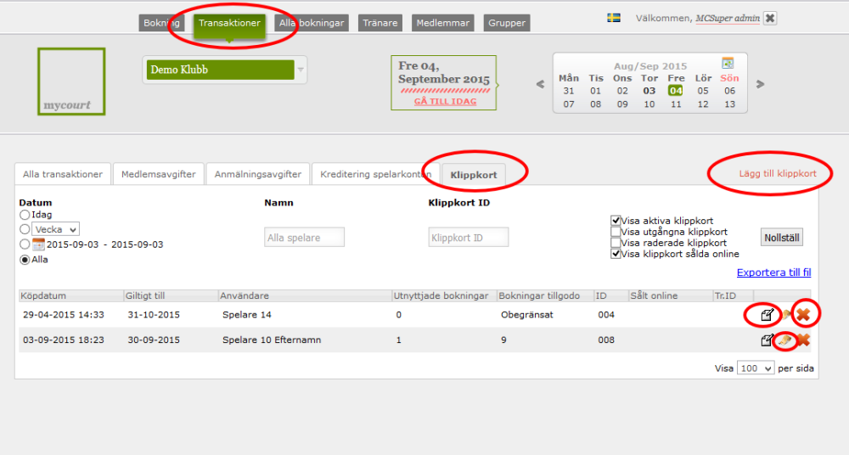Select calendar day 03 Tor
849x455 pixels.
pos(649,91)
